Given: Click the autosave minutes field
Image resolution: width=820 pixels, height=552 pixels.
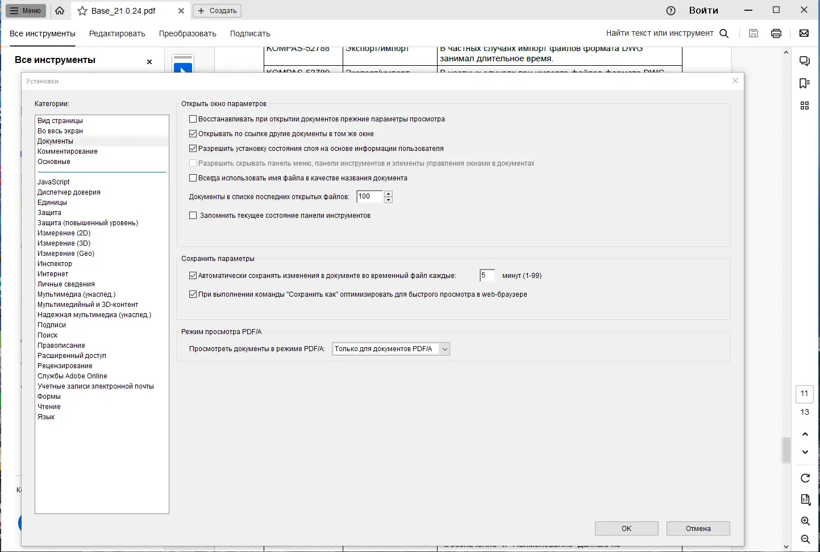Looking at the screenshot, I should tap(487, 276).
